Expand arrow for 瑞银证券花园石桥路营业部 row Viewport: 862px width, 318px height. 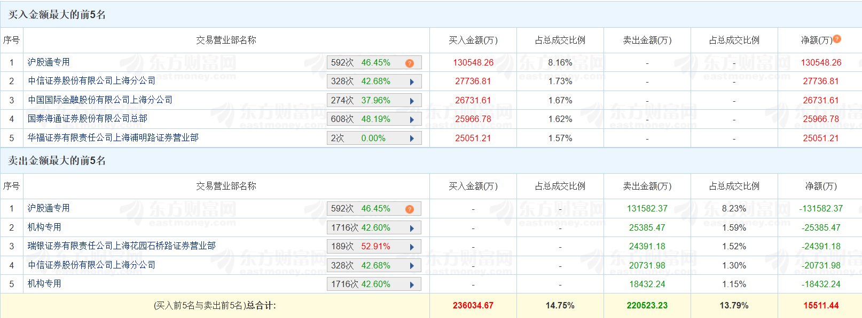(412, 247)
